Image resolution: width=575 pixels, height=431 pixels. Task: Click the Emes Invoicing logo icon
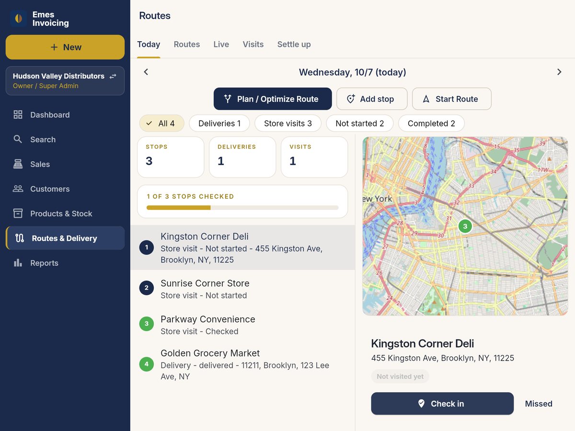(18, 19)
